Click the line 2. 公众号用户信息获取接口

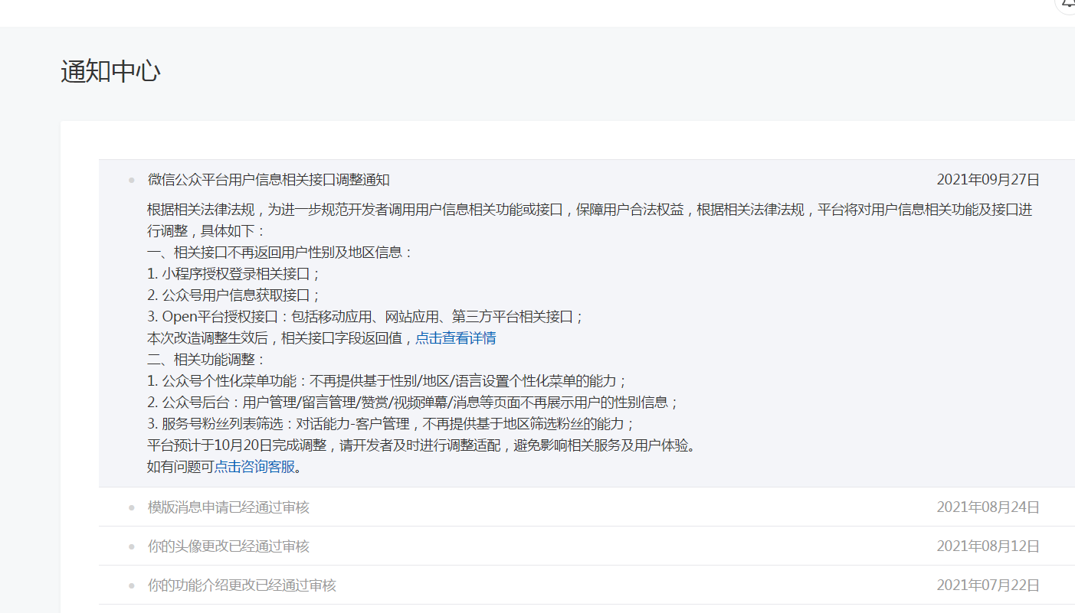coord(234,295)
